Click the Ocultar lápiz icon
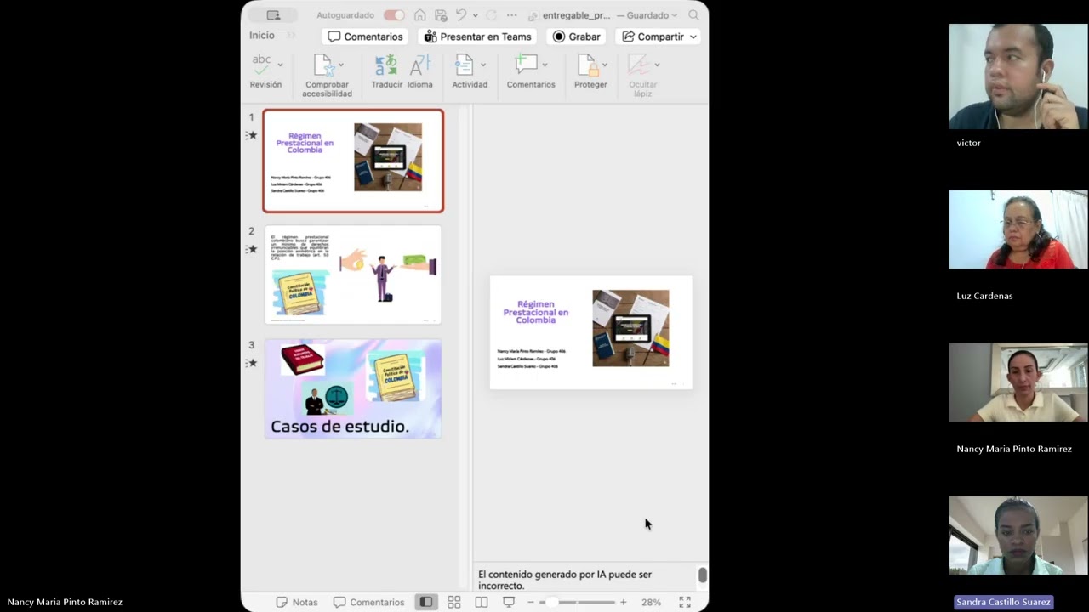Viewport: 1089px width, 612px height. point(639,65)
